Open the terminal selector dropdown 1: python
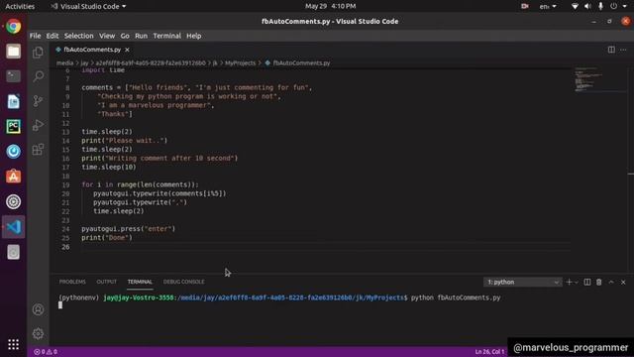The image size is (634, 357). [x=522, y=282]
